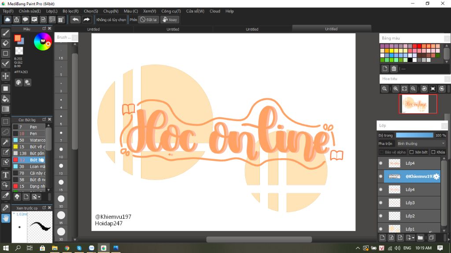The image size is (451, 253).
Task: Undock the Cọ brush panel
Action: [44, 119]
